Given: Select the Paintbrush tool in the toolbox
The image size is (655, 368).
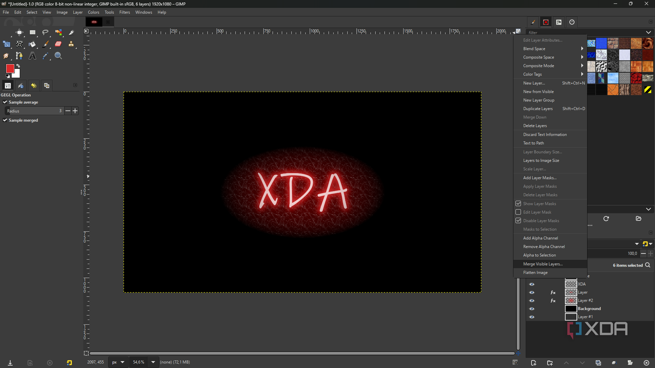Looking at the screenshot, I should point(45,44).
